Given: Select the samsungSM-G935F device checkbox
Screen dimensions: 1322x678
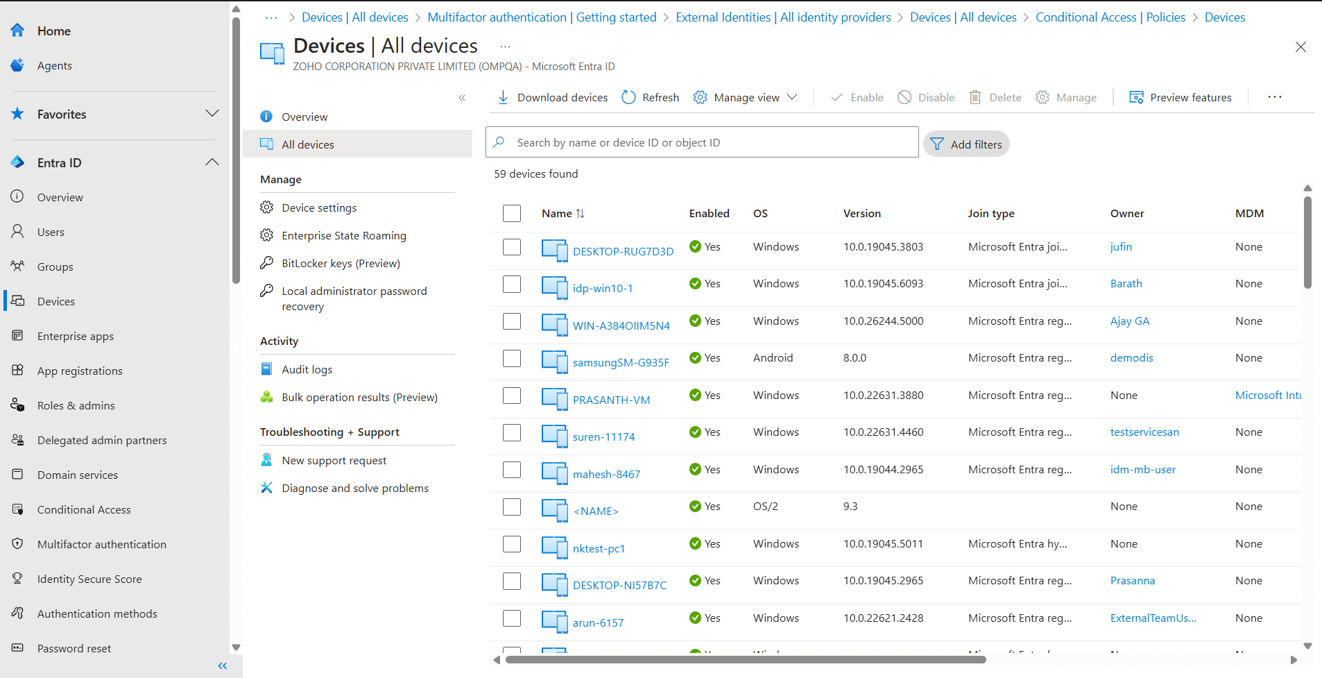Looking at the screenshot, I should [x=511, y=359].
